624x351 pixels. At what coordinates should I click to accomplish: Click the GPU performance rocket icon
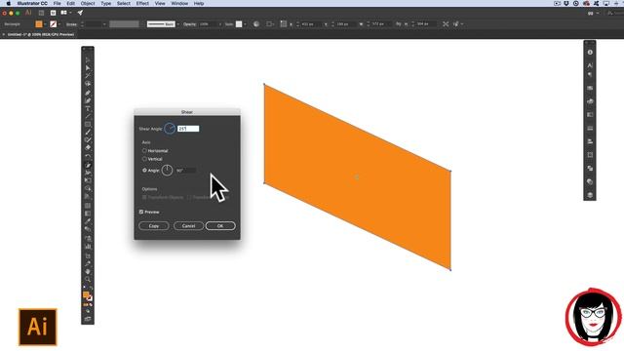coord(80,13)
